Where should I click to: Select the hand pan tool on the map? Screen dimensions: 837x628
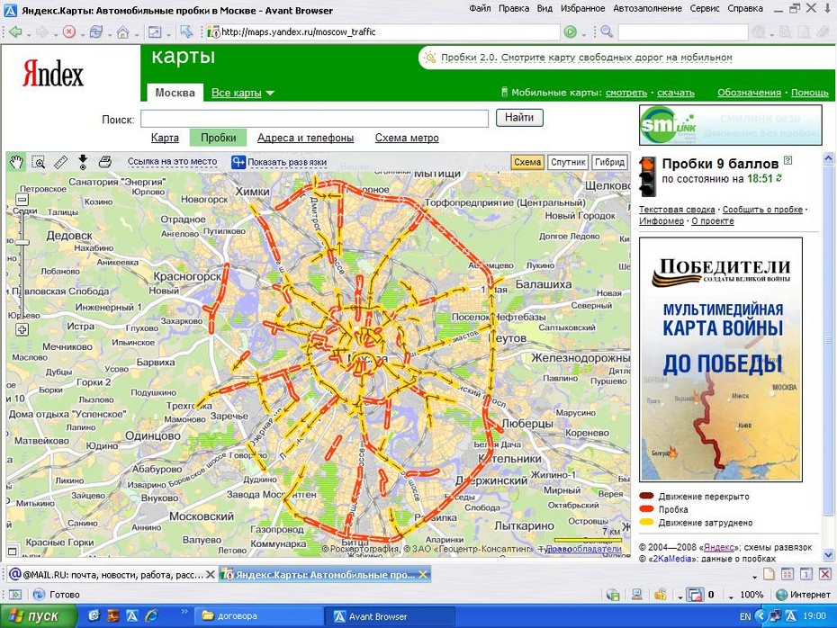pos(16,161)
